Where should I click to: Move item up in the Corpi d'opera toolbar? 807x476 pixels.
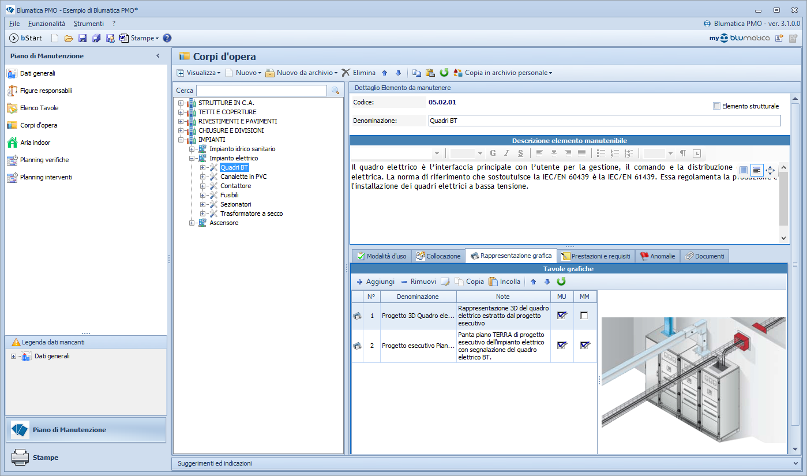click(385, 73)
